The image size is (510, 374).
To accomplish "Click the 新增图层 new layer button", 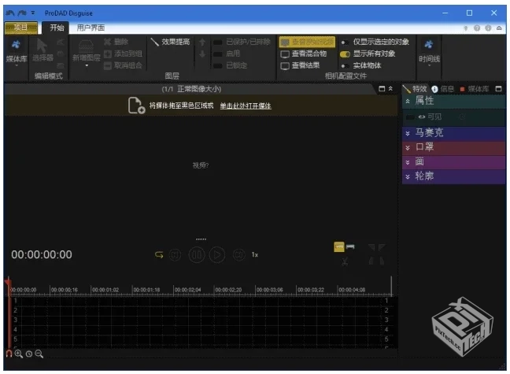I will point(87,50).
